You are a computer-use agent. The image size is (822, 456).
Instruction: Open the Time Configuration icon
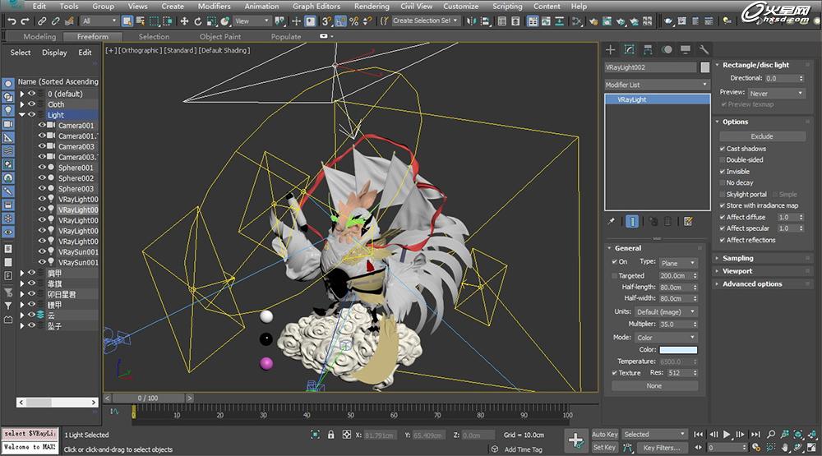756,448
